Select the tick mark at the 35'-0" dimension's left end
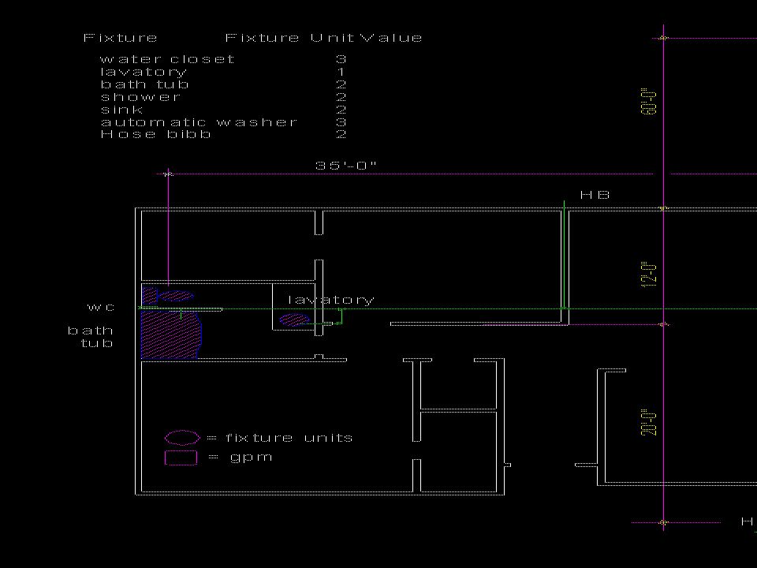 tap(168, 174)
